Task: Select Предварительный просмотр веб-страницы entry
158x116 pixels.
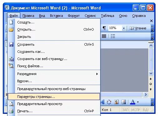Action: [54, 89]
